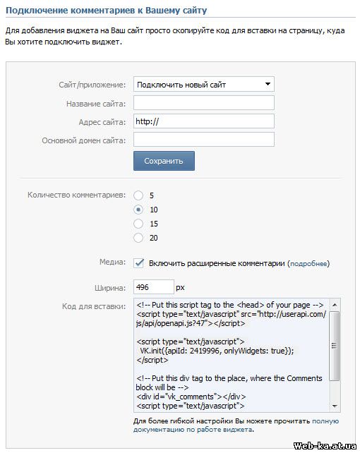
Task: Select 5 comments radio option
Action: (138, 195)
